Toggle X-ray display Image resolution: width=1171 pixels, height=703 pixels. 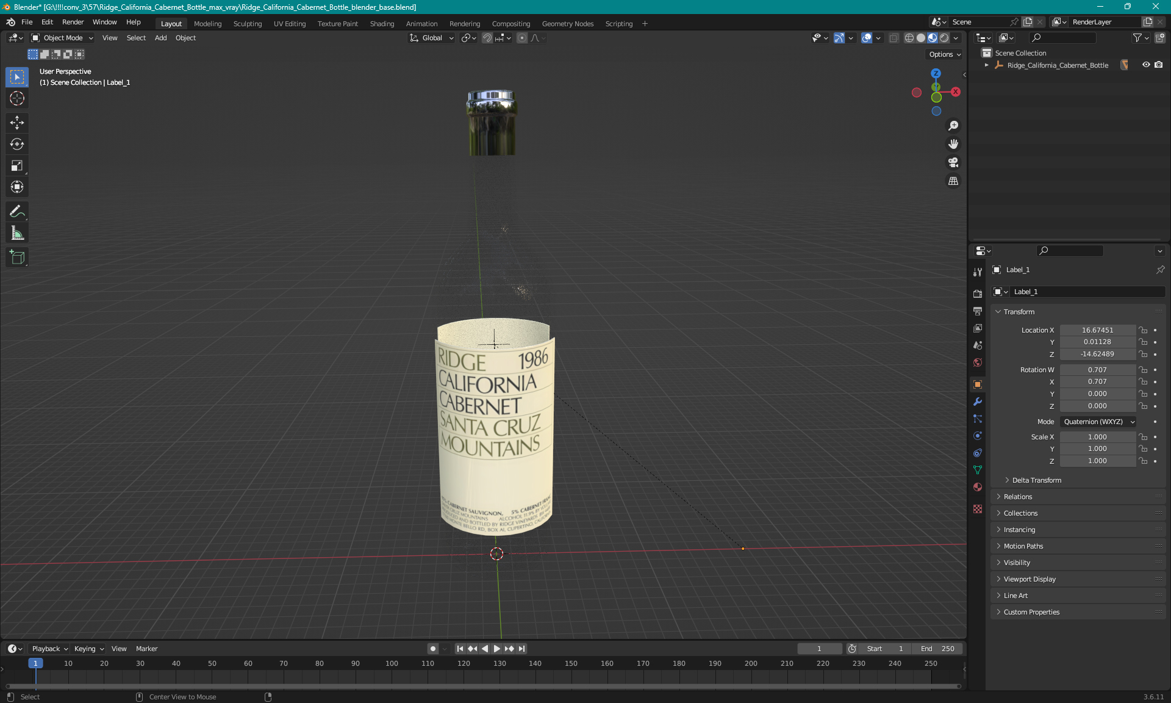click(x=893, y=38)
